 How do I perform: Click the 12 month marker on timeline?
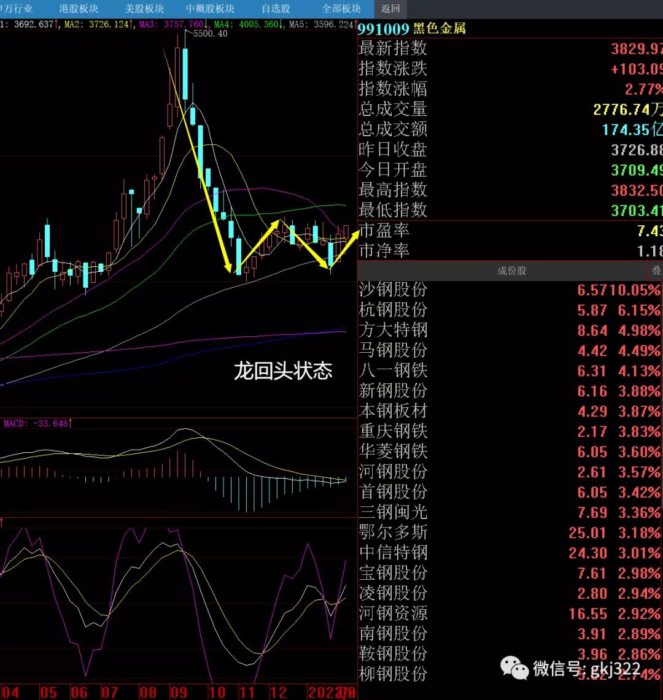[x=277, y=693]
